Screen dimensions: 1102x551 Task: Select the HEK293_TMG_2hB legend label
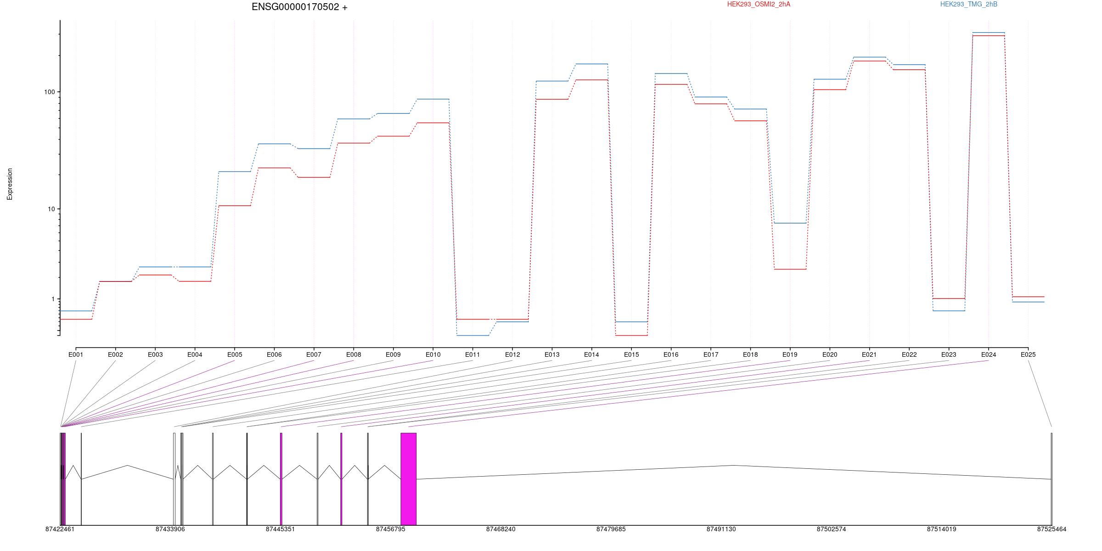tap(969, 4)
